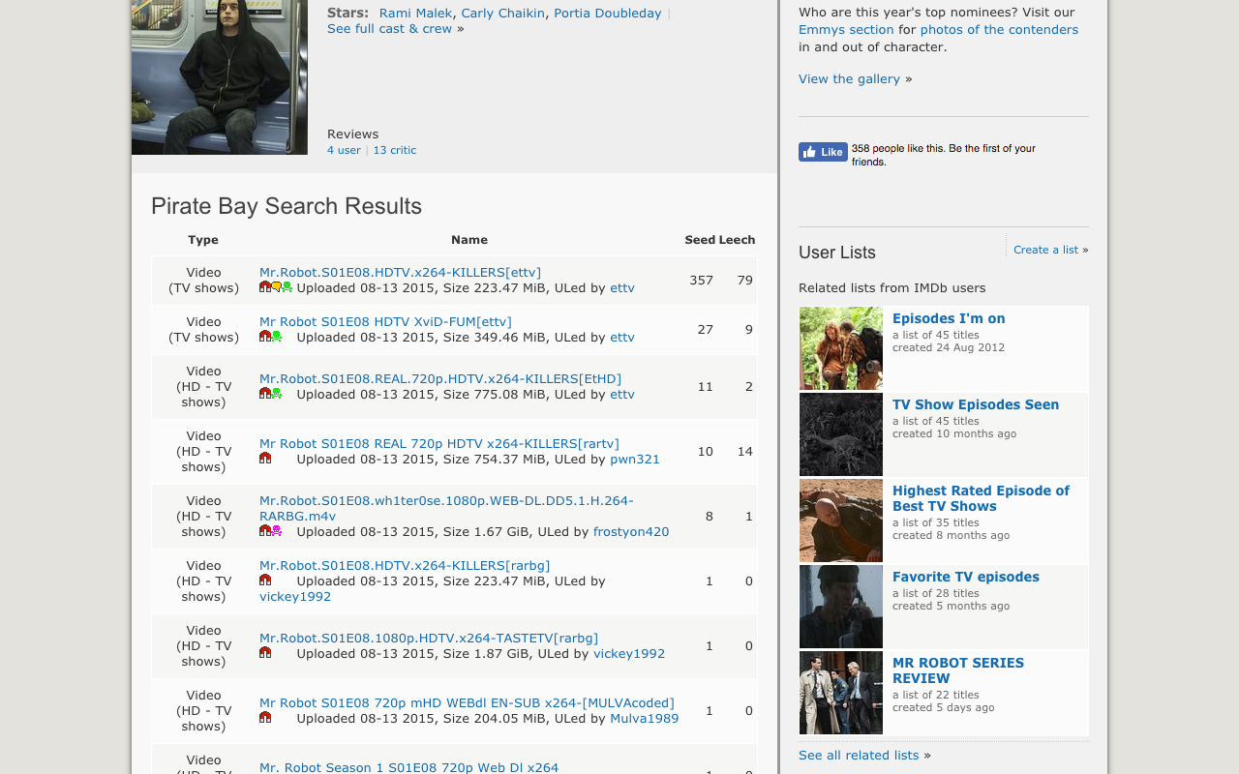Open Mr Robot S01E08 HDTV XviD-FUM[ettv] link
The image size is (1239, 774).
point(385,321)
